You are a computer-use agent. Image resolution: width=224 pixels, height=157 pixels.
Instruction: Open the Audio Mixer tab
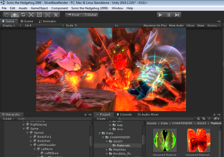(148, 114)
